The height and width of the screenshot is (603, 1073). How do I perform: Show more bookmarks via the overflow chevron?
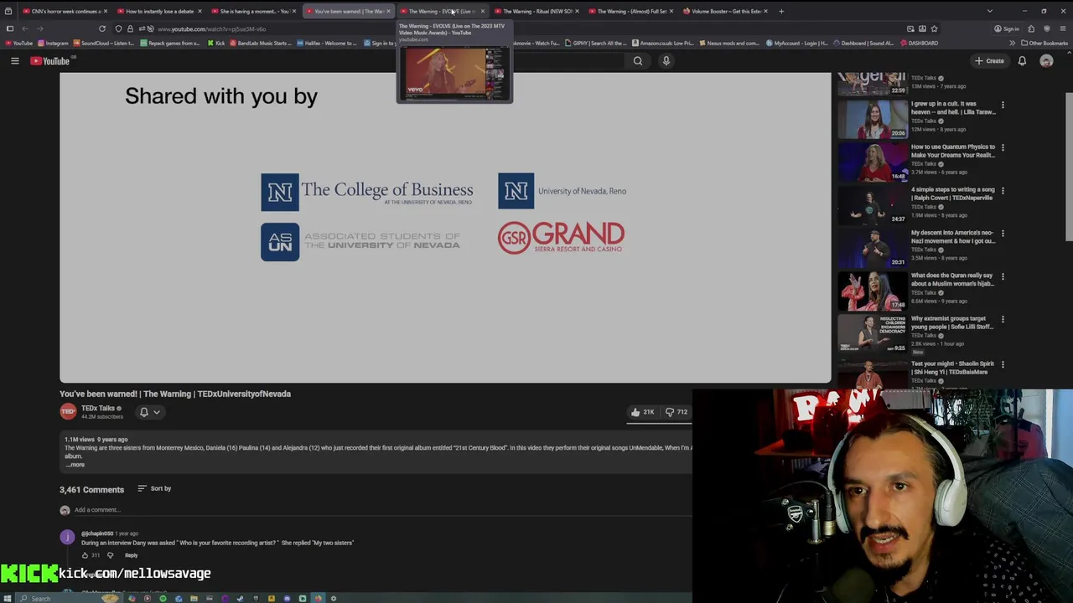[1012, 43]
